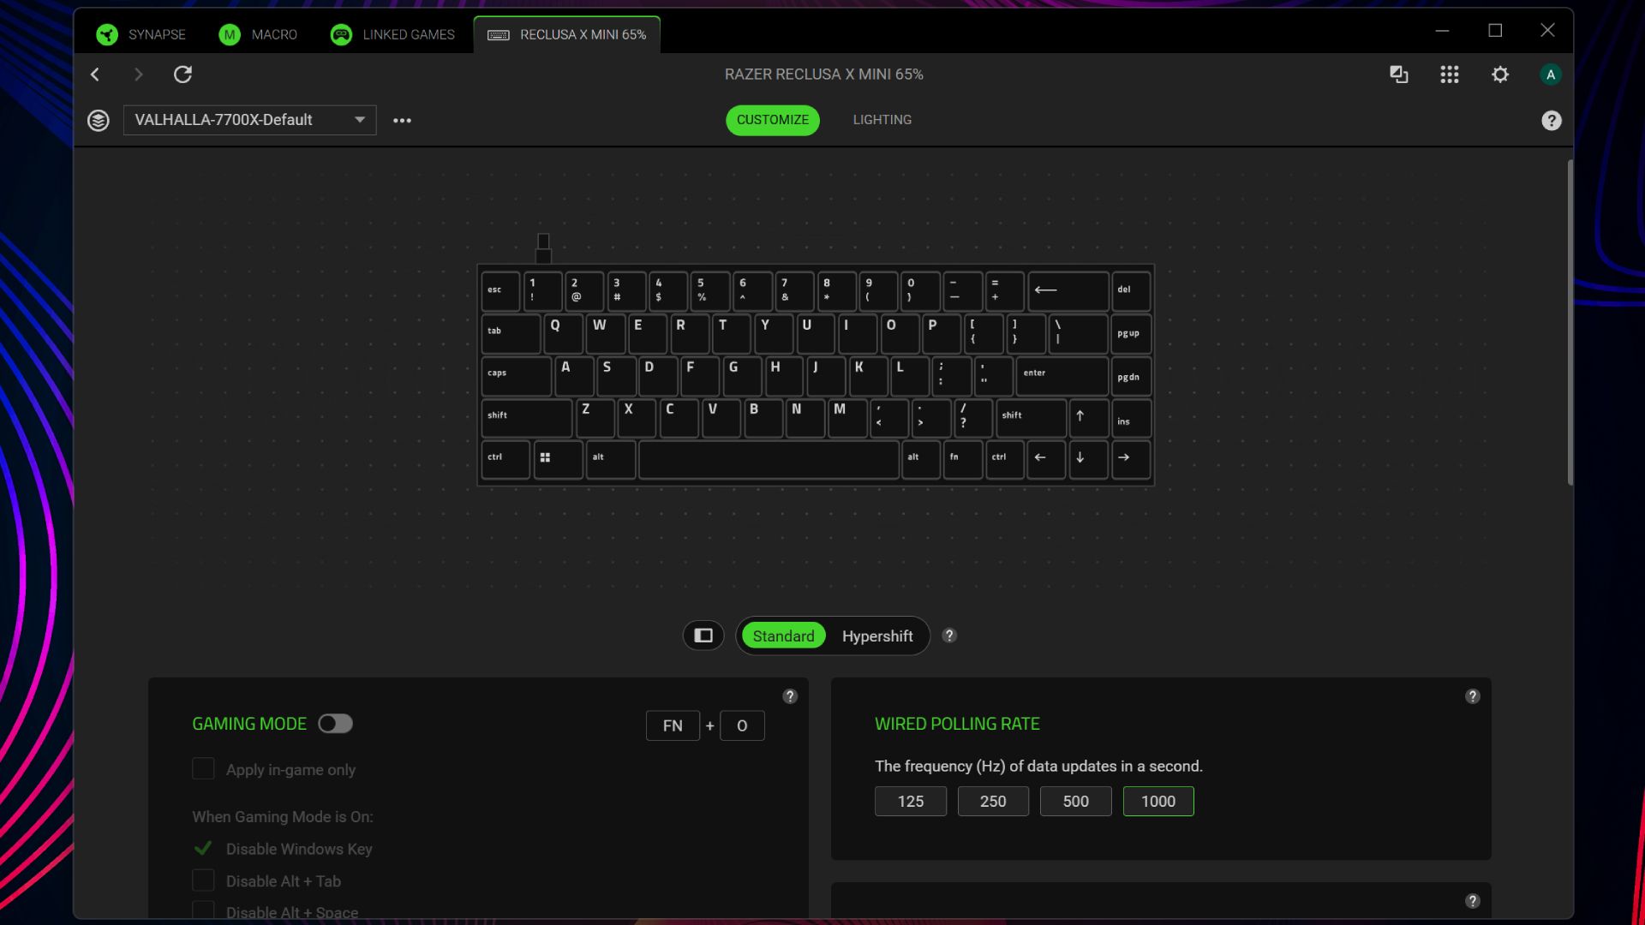This screenshot has width=1645, height=925.
Task: Refresh the device page
Action: [182, 75]
